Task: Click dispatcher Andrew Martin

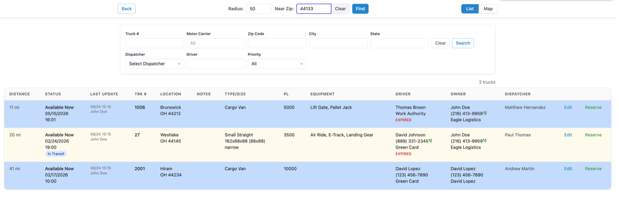Action: coord(519,169)
